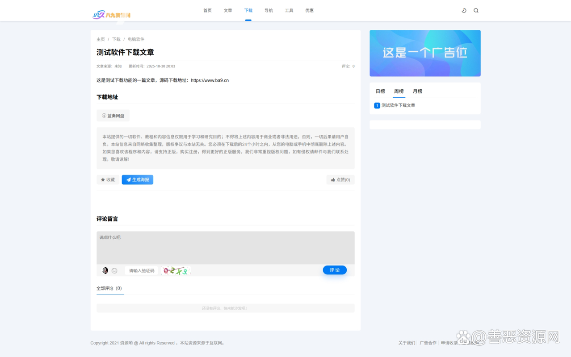Switch to the 日榜 ranking tab
The image size is (571, 357).
coord(380,91)
